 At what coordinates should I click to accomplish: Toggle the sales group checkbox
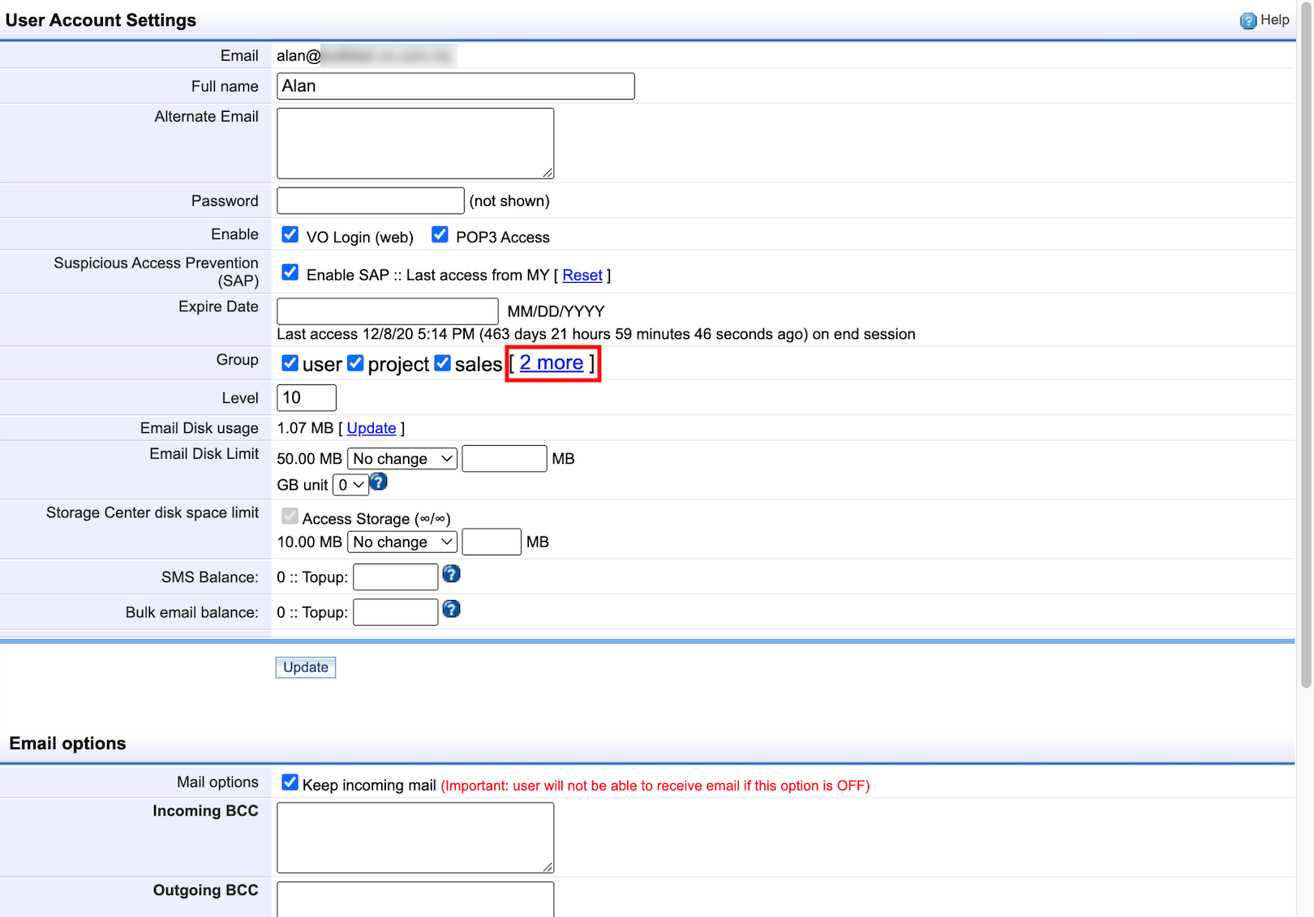(x=442, y=363)
